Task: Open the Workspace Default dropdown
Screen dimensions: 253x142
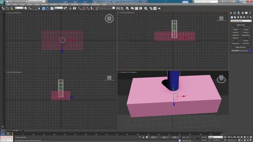Action: coord(38,2)
